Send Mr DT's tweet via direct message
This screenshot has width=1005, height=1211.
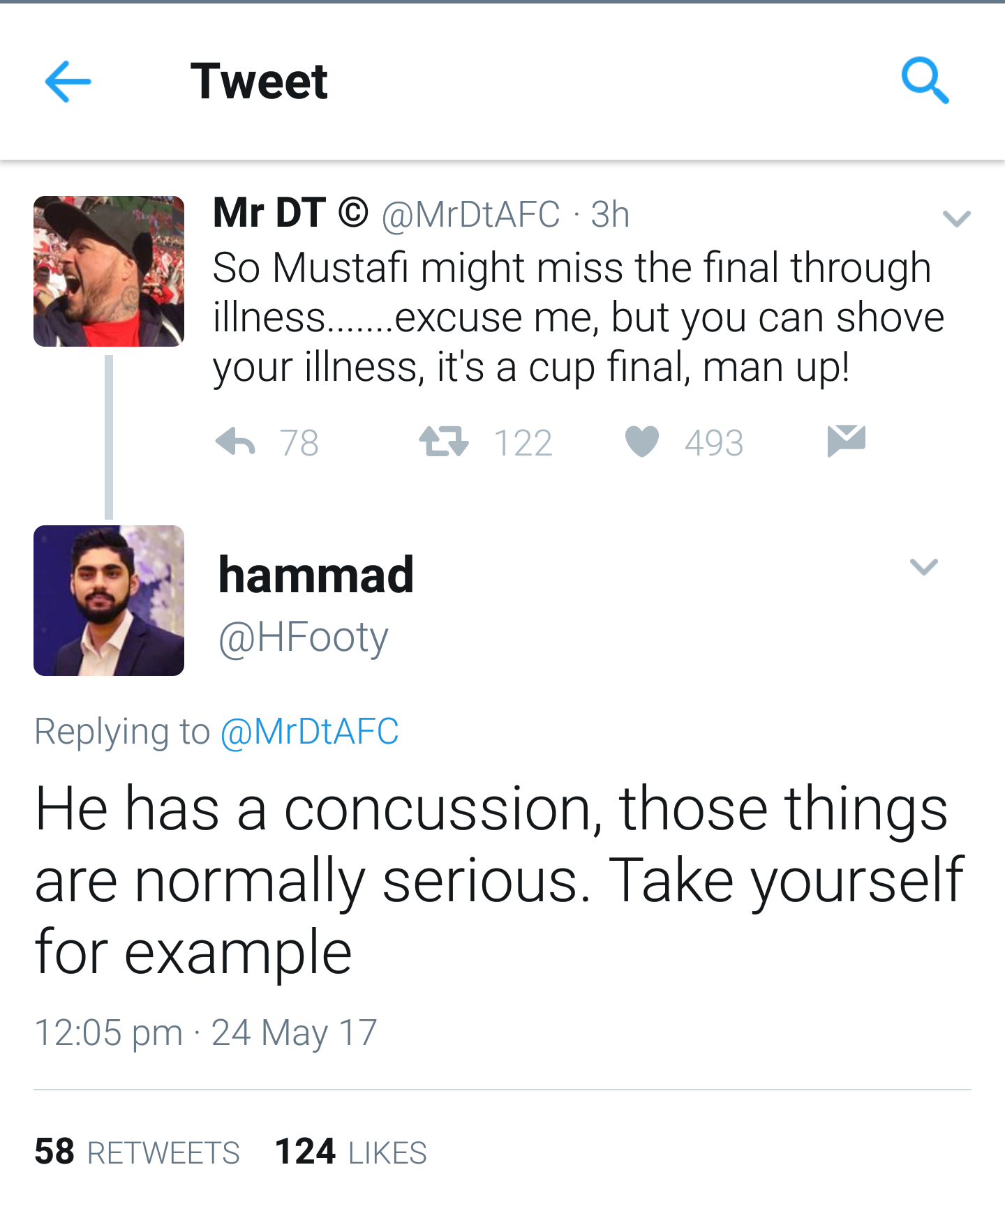[x=846, y=440]
